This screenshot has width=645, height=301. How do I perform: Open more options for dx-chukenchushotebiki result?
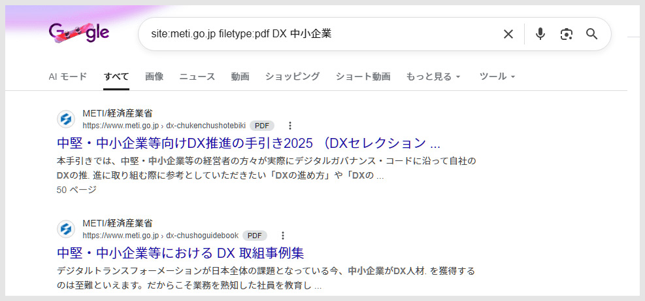pos(290,126)
